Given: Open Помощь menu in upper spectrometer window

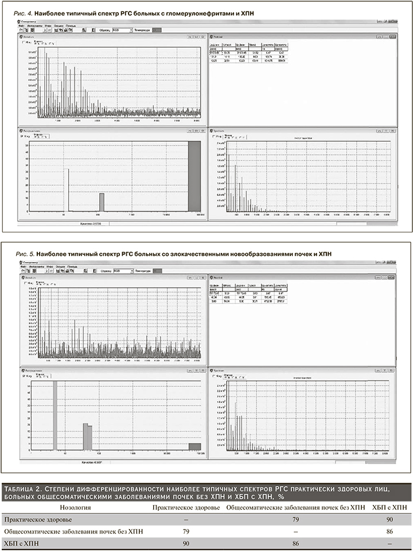Looking at the screenshot, I should tap(71, 25).
